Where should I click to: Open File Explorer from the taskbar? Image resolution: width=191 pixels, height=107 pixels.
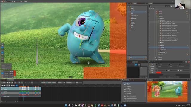[92, 105]
